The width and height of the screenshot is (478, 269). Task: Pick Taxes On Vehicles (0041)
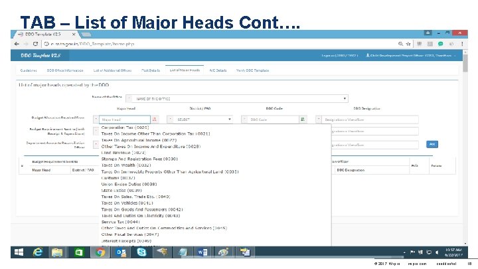tap(127, 203)
